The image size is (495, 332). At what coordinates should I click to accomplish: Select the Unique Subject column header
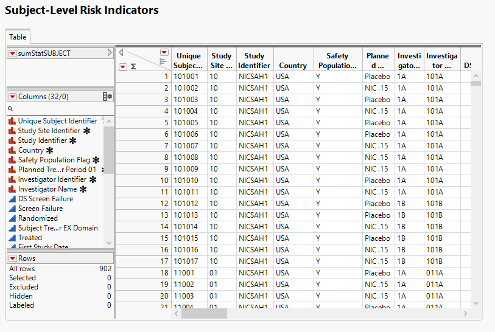pyautogui.click(x=188, y=60)
